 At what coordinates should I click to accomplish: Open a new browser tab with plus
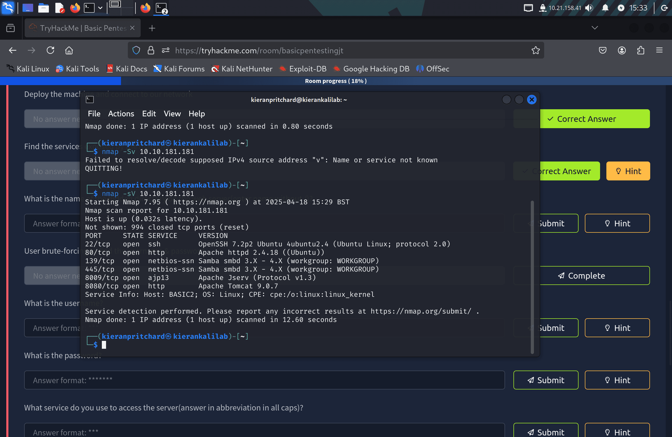pos(152,28)
